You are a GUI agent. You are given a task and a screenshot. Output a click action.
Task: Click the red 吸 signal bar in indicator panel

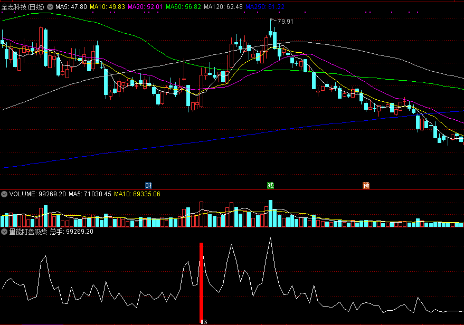(201, 282)
